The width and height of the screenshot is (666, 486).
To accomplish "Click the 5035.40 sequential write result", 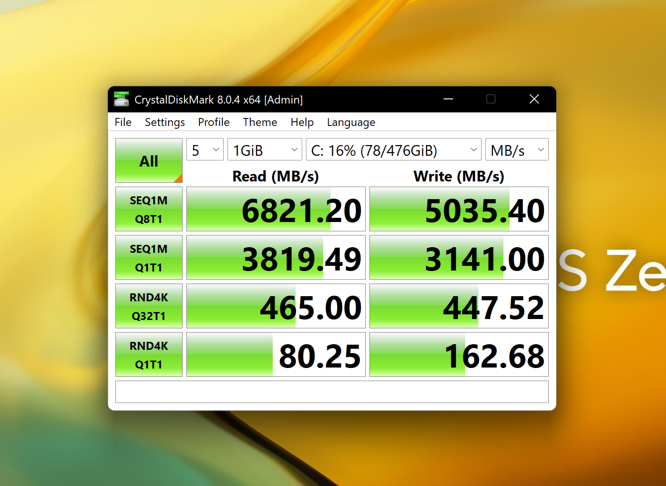I will click(459, 209).
